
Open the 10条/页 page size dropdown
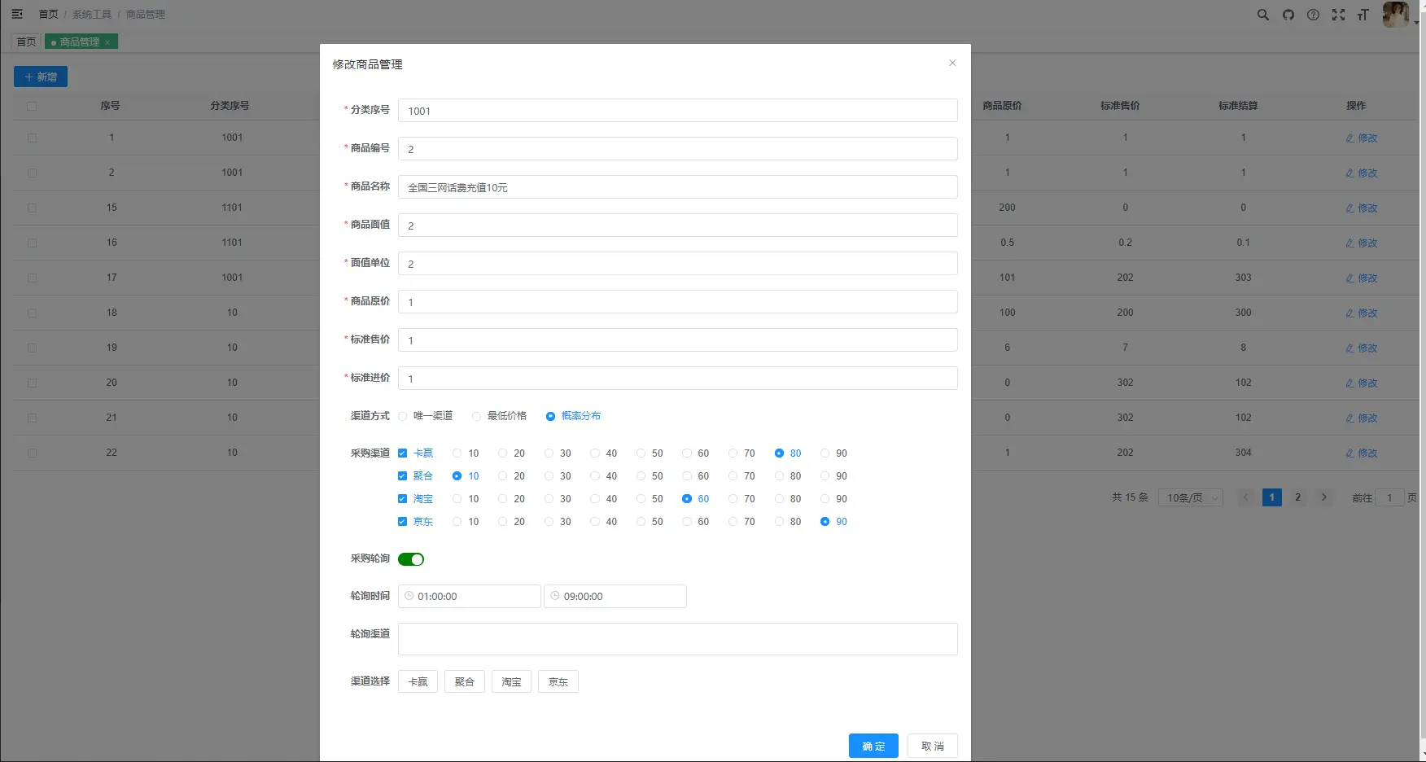pyautogui.click(x=1191, y=497)
